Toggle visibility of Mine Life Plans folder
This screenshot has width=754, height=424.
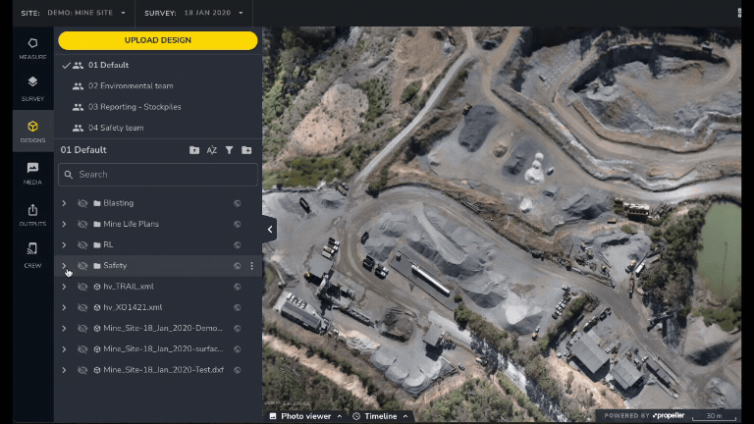pyautogui.click(x=82, y=224)
